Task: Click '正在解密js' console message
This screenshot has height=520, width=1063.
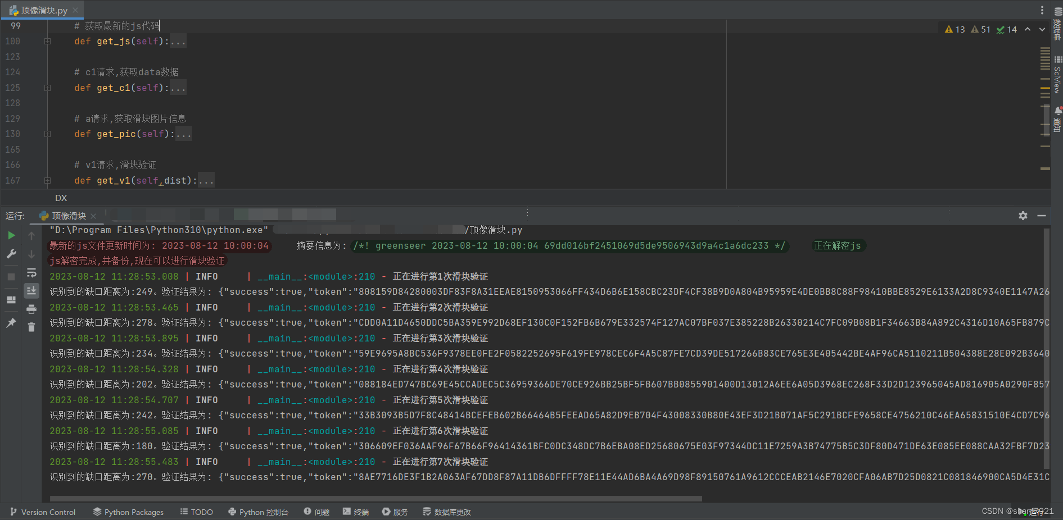Action: click(838, 245)
